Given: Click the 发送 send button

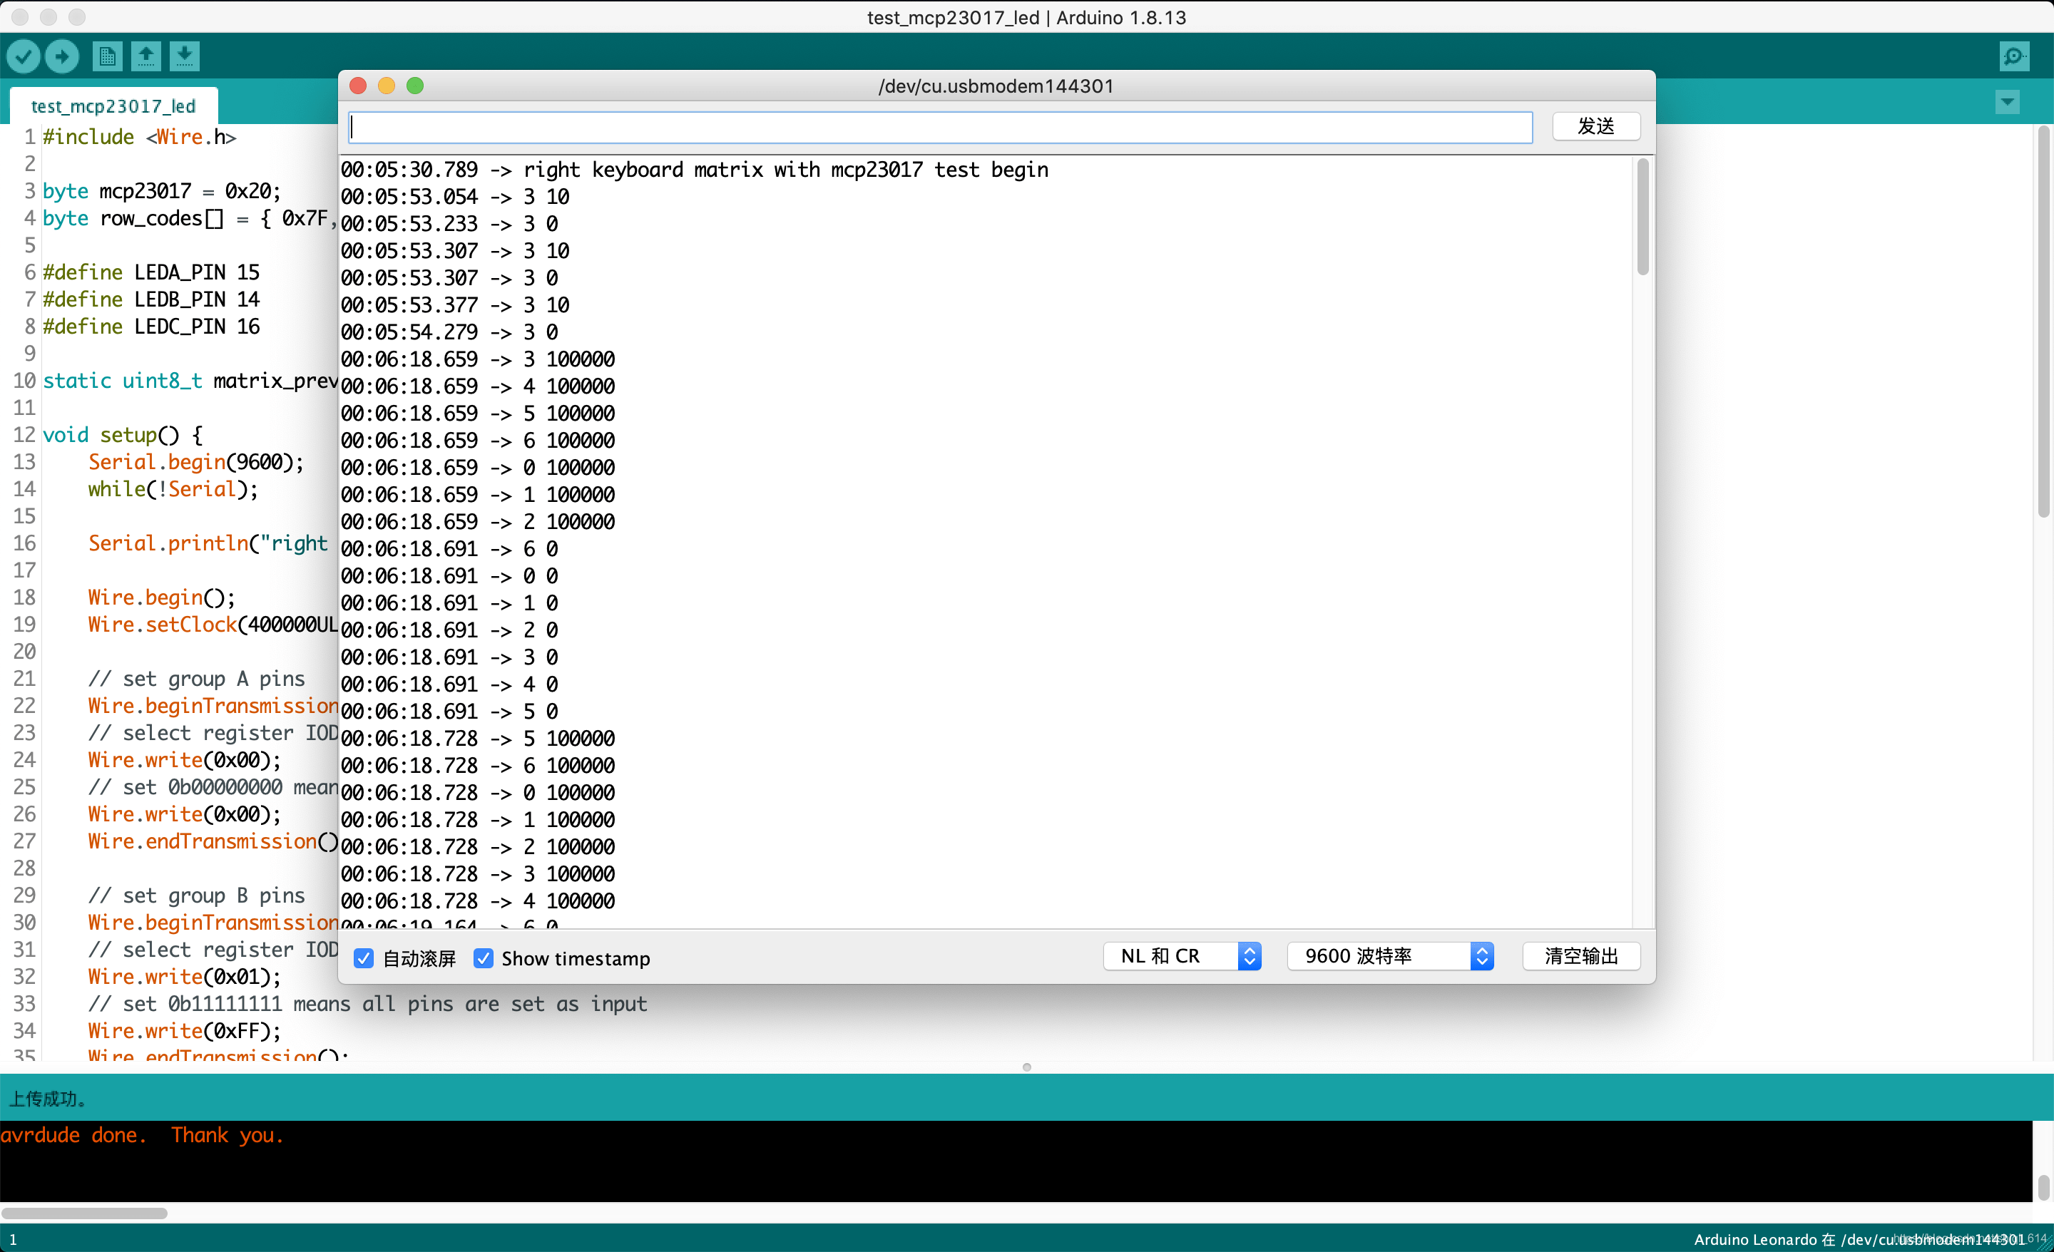Looking at the screenshot, I should [x=1596, y=126].
